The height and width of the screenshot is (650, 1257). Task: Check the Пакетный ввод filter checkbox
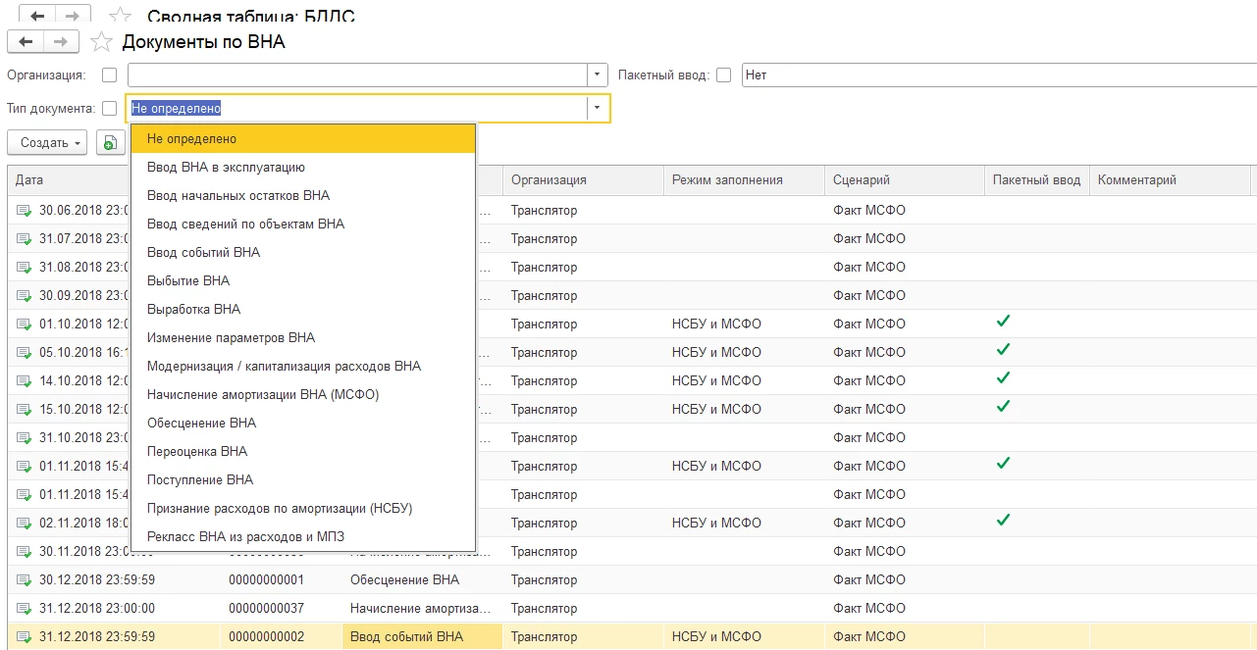click(723, 75)
